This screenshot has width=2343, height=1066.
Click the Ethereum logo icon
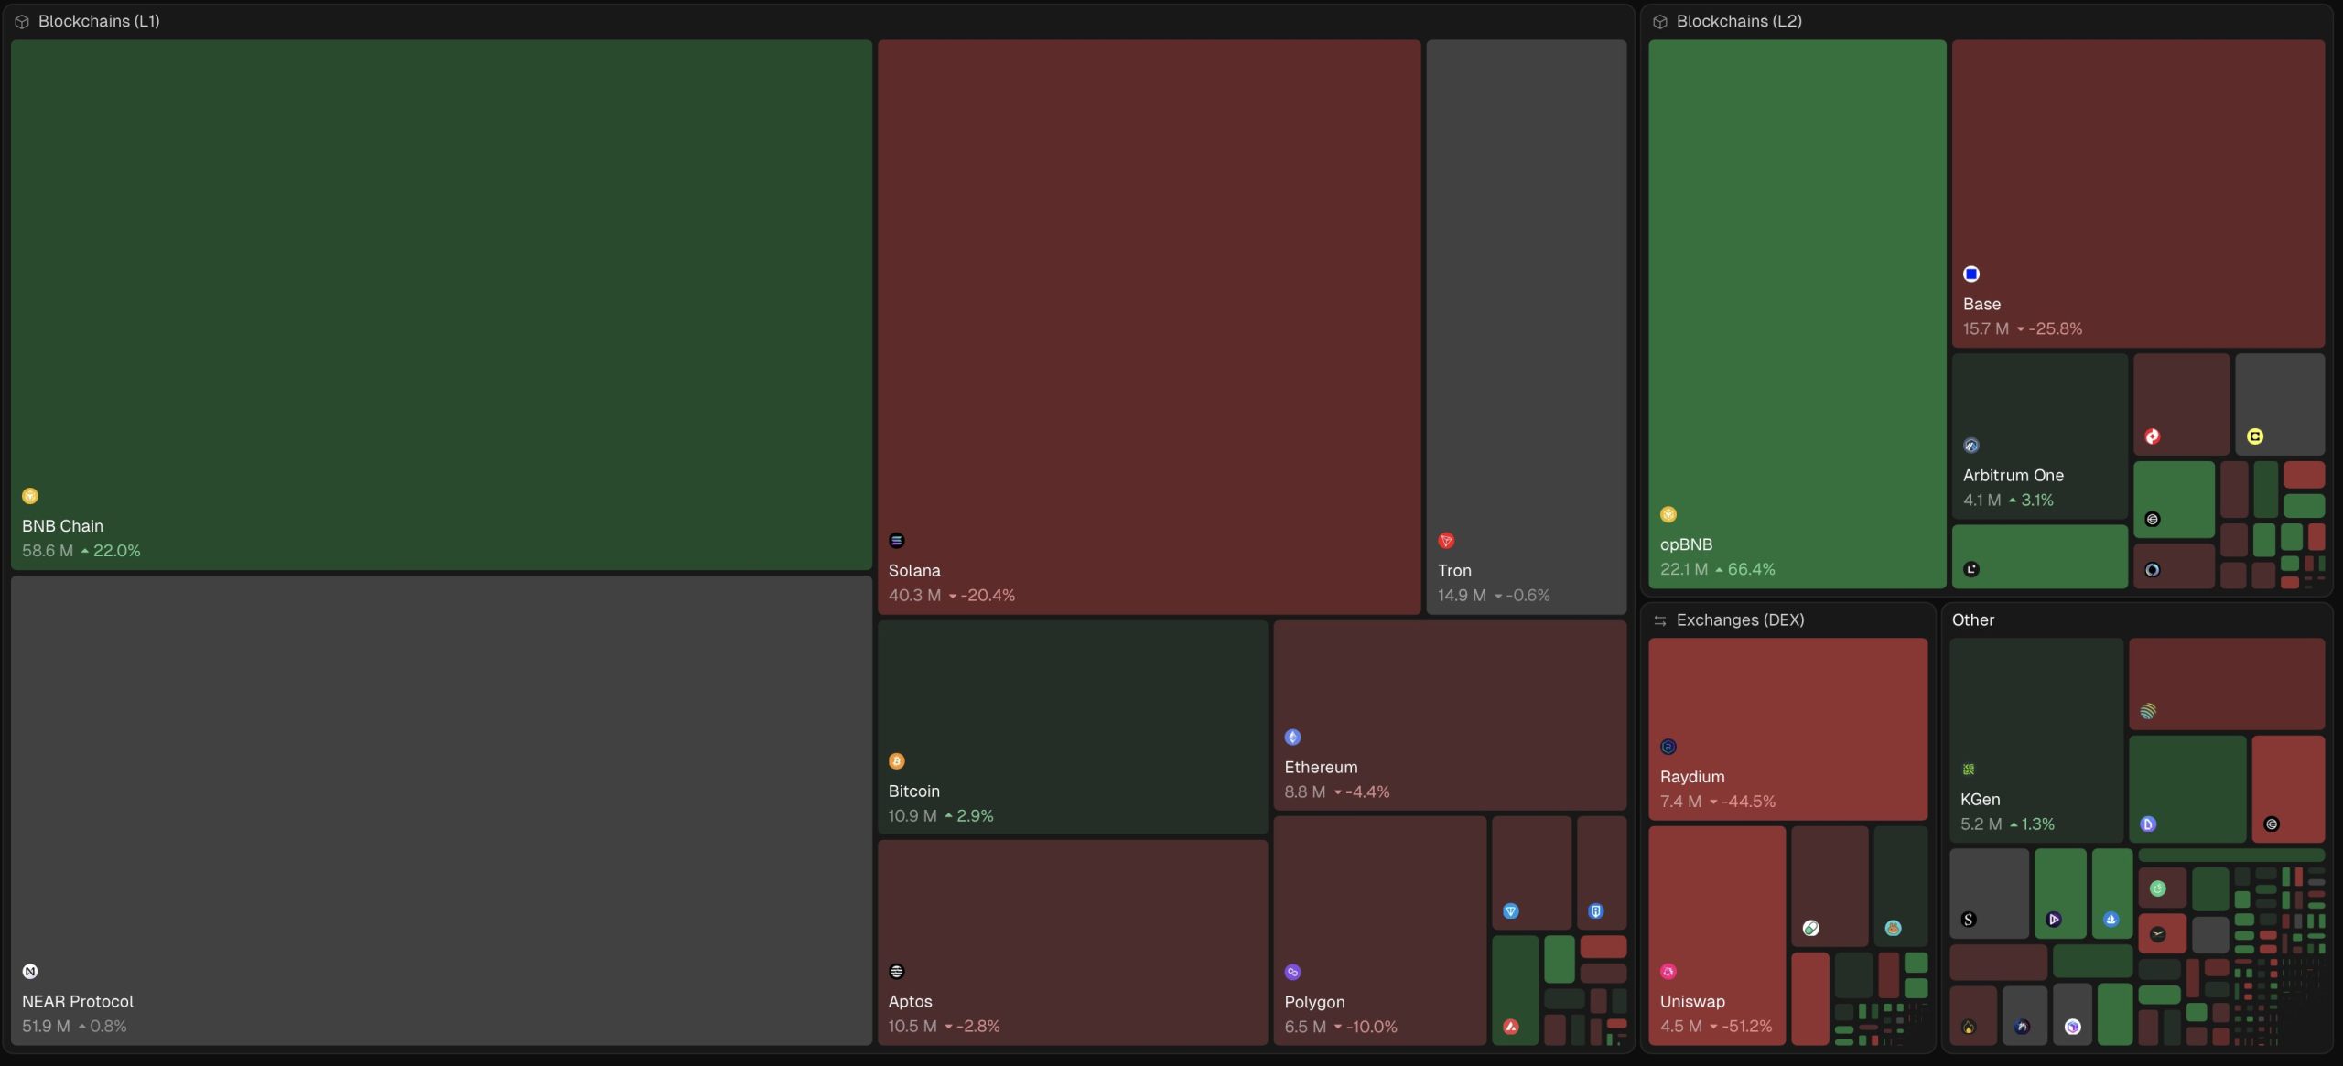coord(1293,738)
